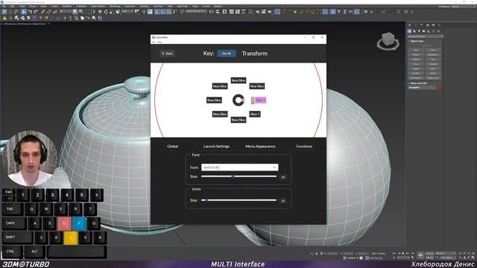Screen dimensions: 477x268
Task: Activate the Select and Link tool
Action: click(43, 12)
